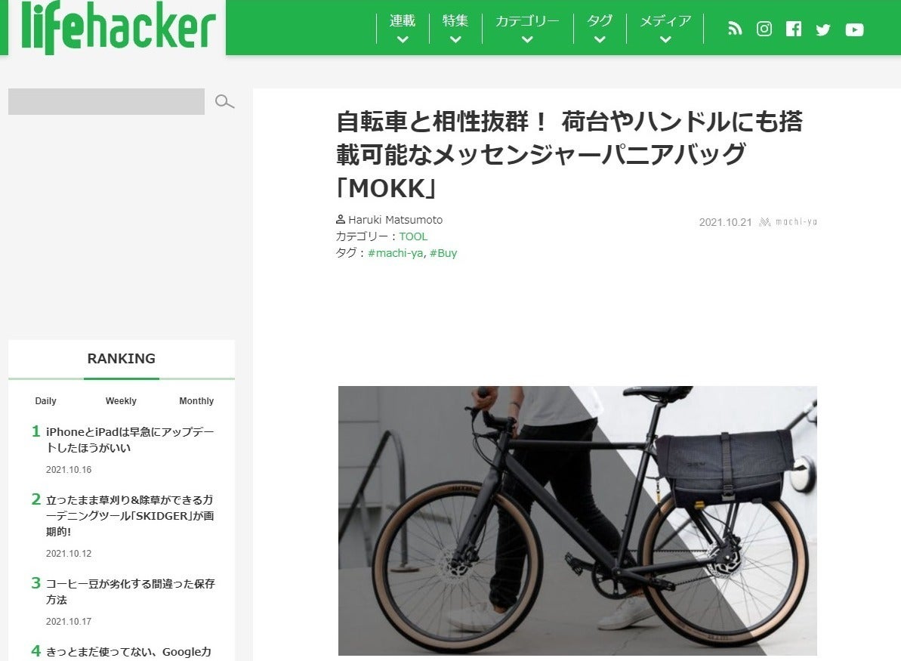Open the Facebook icon in the header

794,29
